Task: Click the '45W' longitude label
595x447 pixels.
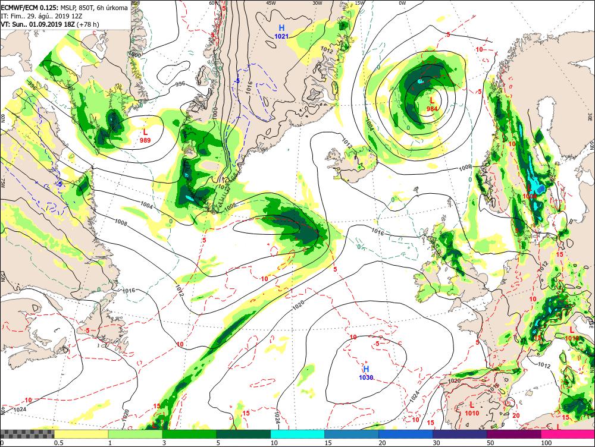Action: pyautogui.click(x=271, y=2)
